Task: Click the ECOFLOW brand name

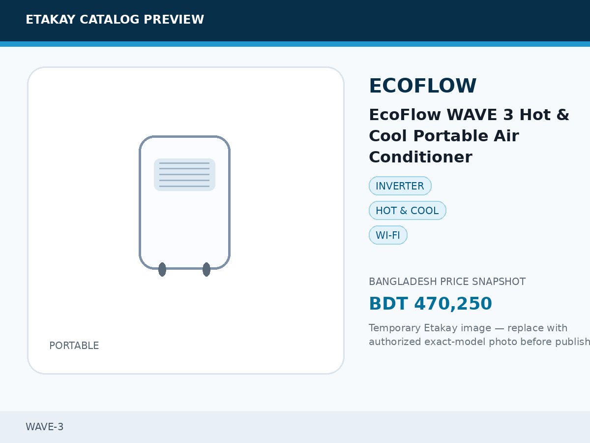Action: coord(423,86)
